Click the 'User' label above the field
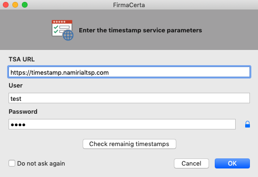The height and width of the screenshot is (177, 258). coord(16,85)
